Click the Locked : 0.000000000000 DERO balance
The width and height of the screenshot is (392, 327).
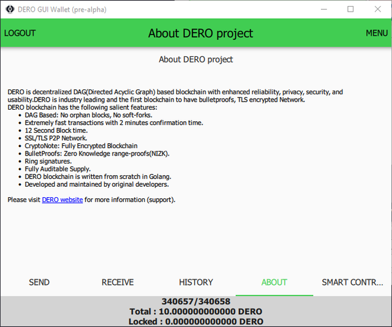click(196, 321)
